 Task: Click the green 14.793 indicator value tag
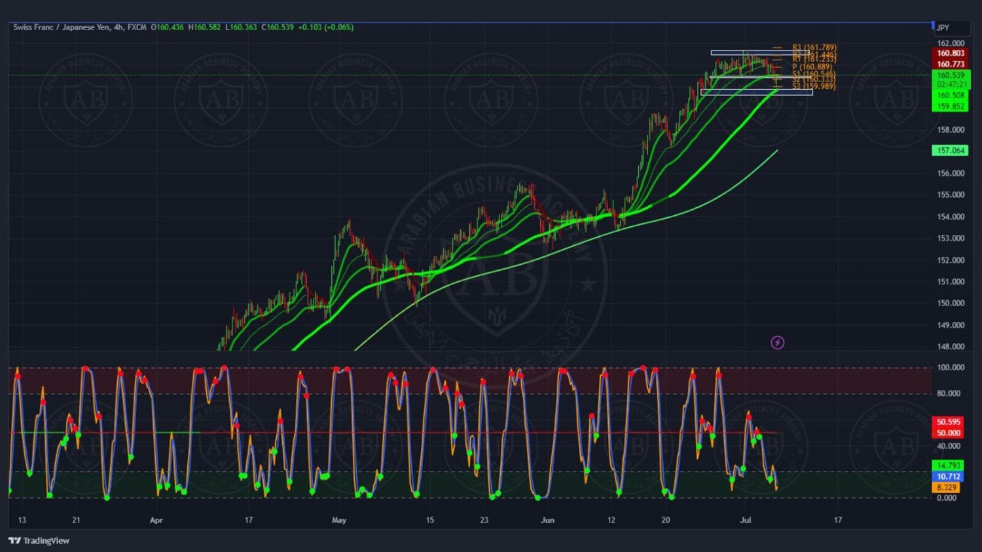pyautogui.click(x=949, y=466)
